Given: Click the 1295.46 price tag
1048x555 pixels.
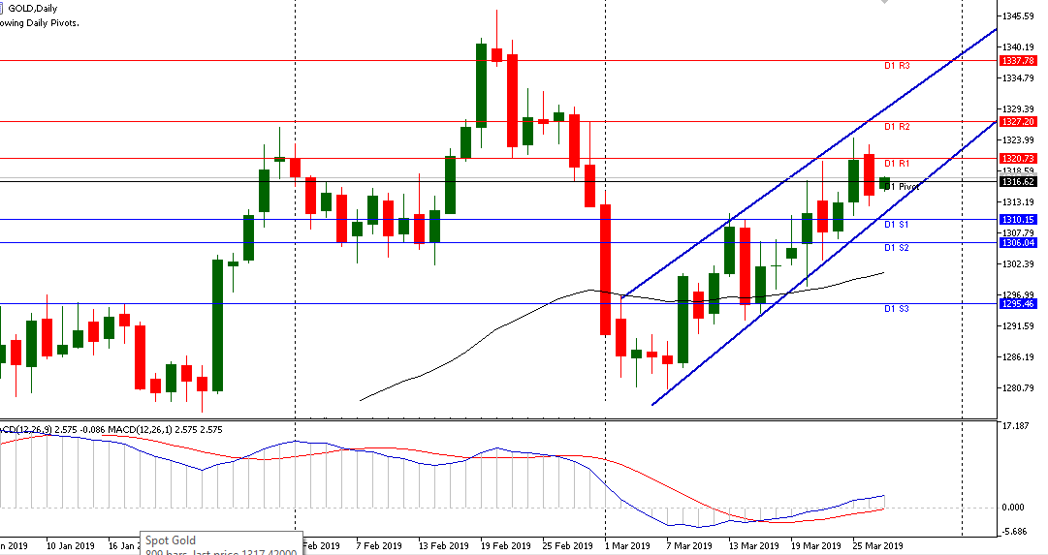Looking at the screenshot, I should 1017,303.
